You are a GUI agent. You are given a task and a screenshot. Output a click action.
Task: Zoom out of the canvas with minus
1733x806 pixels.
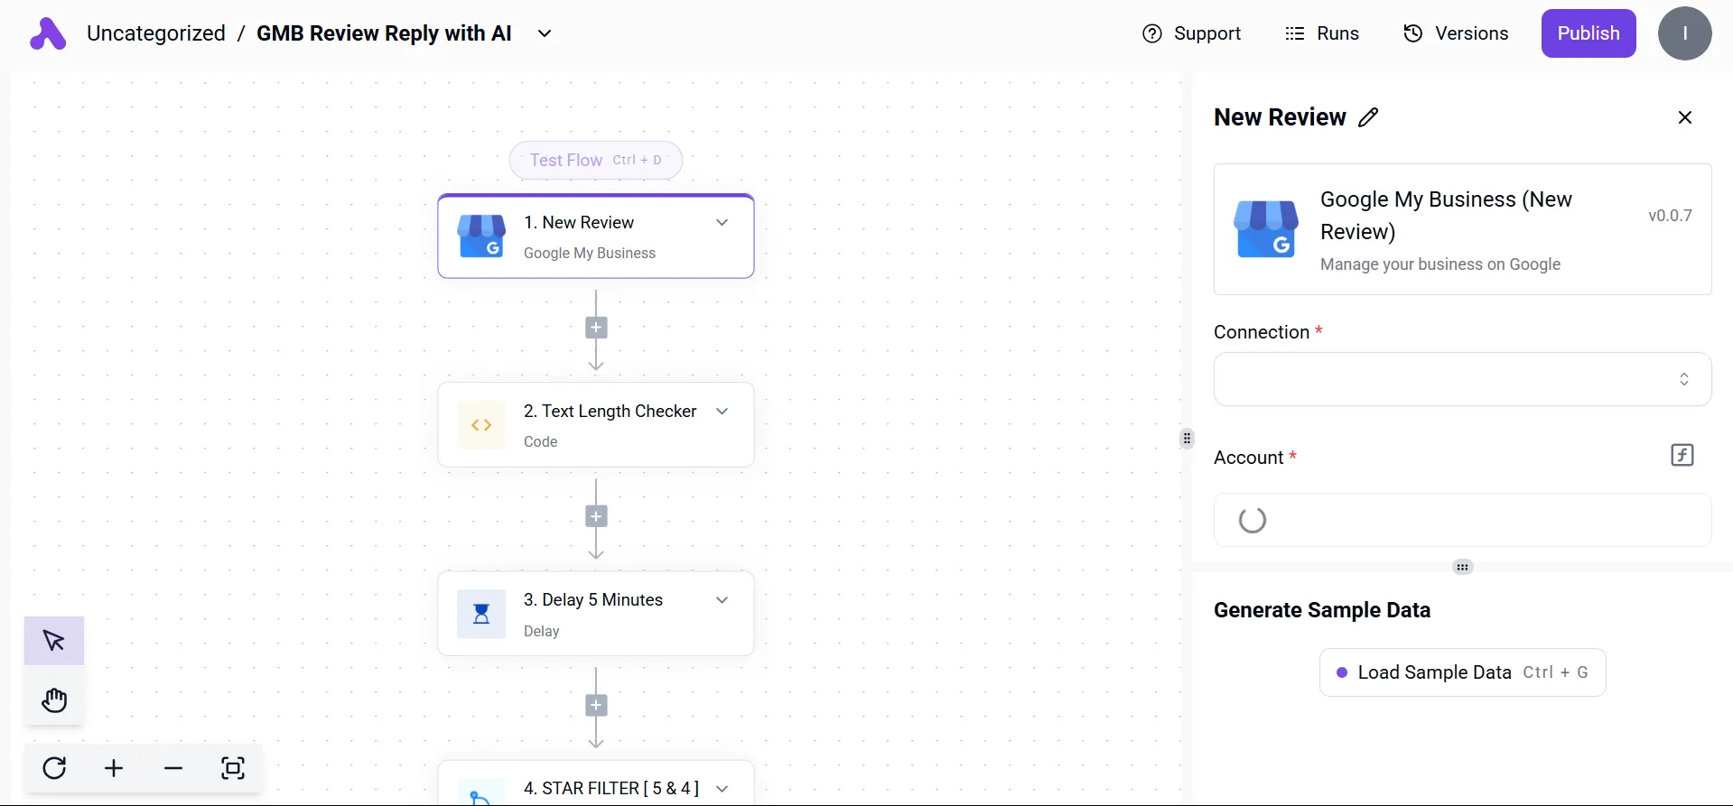[x=173, y=768]
